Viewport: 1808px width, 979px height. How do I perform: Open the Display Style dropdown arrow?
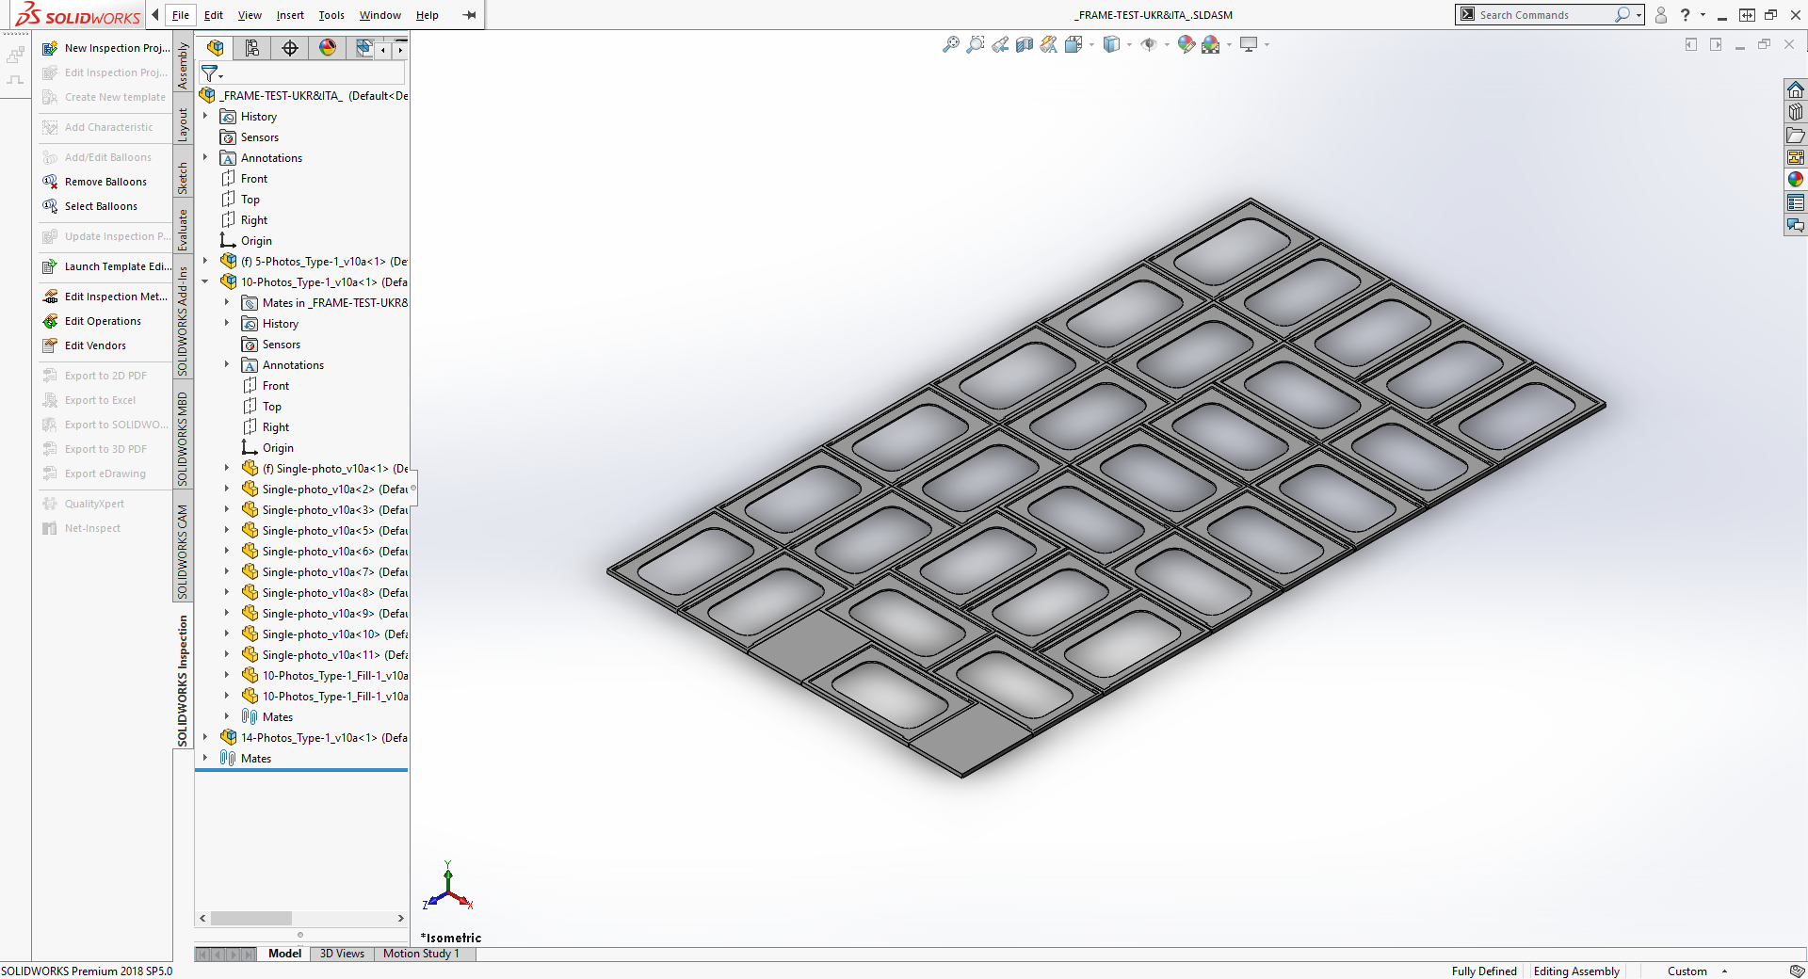click(1130, 44)
